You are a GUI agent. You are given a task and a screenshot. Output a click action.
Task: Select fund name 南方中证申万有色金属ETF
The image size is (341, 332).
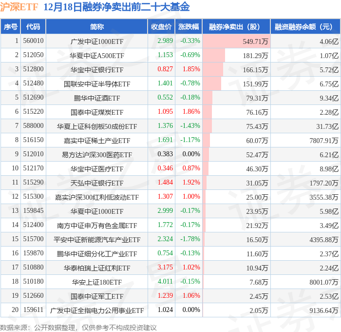click(97, 226)
